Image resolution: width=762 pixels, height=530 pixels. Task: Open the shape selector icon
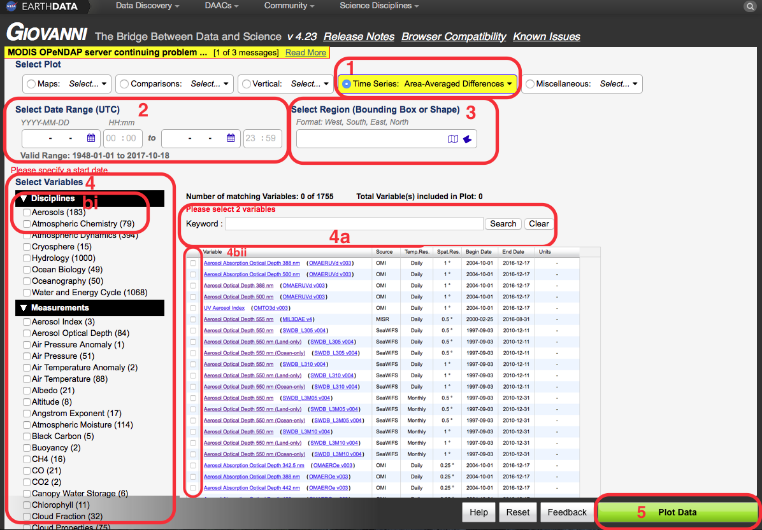pyautogui.click(x=467, y=139)
